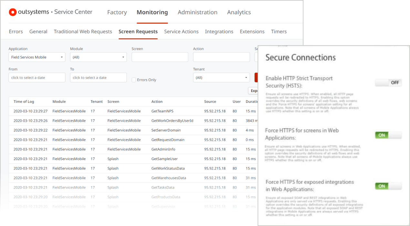Click the Screen column header

click(113, 101)
